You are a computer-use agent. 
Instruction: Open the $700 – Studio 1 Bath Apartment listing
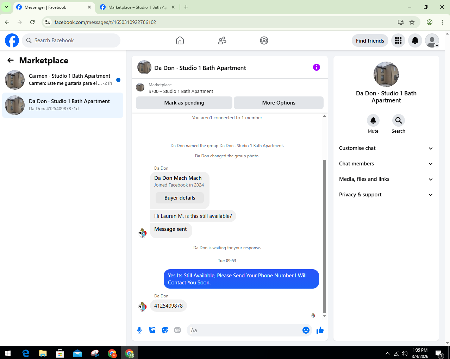(181, 91)
